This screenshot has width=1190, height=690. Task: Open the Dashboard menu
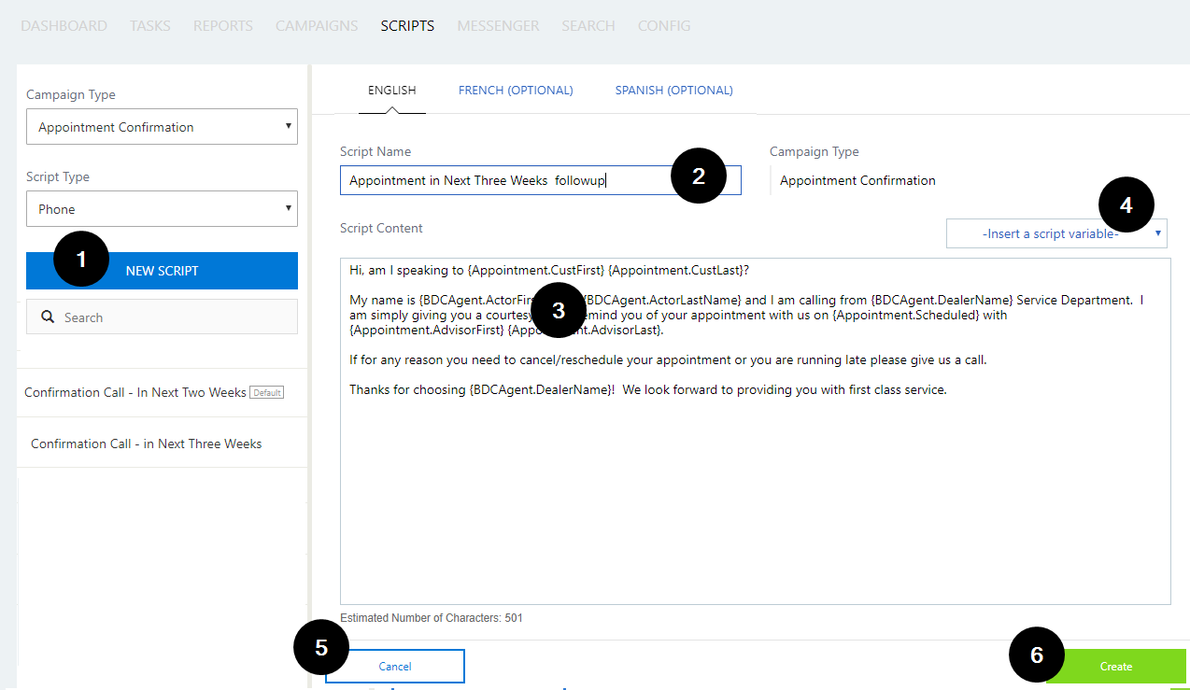pyautogui.click(x=64, y=26)
